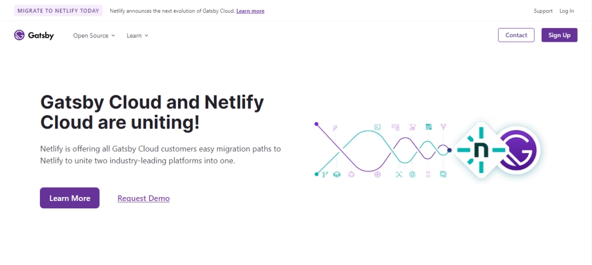This screenshot has height=265, width=592.
Task: Follow the Request Demo link
Action: (x=144, y=198)
